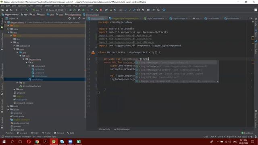Go back with the Back arrow icon
Screen dimensions: 258x145
(17, 10)
